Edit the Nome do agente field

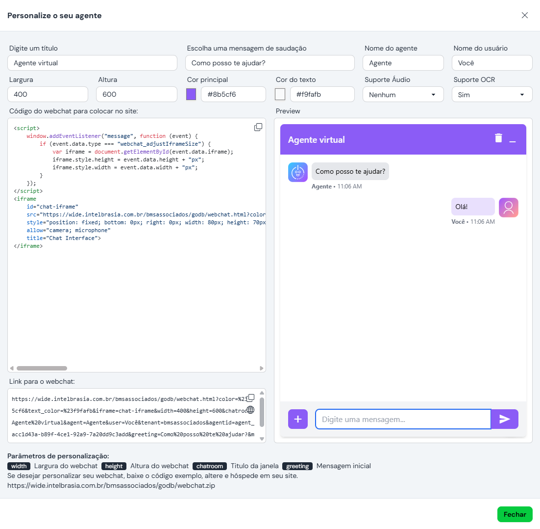pyautogui.click(x=403, y=63)
